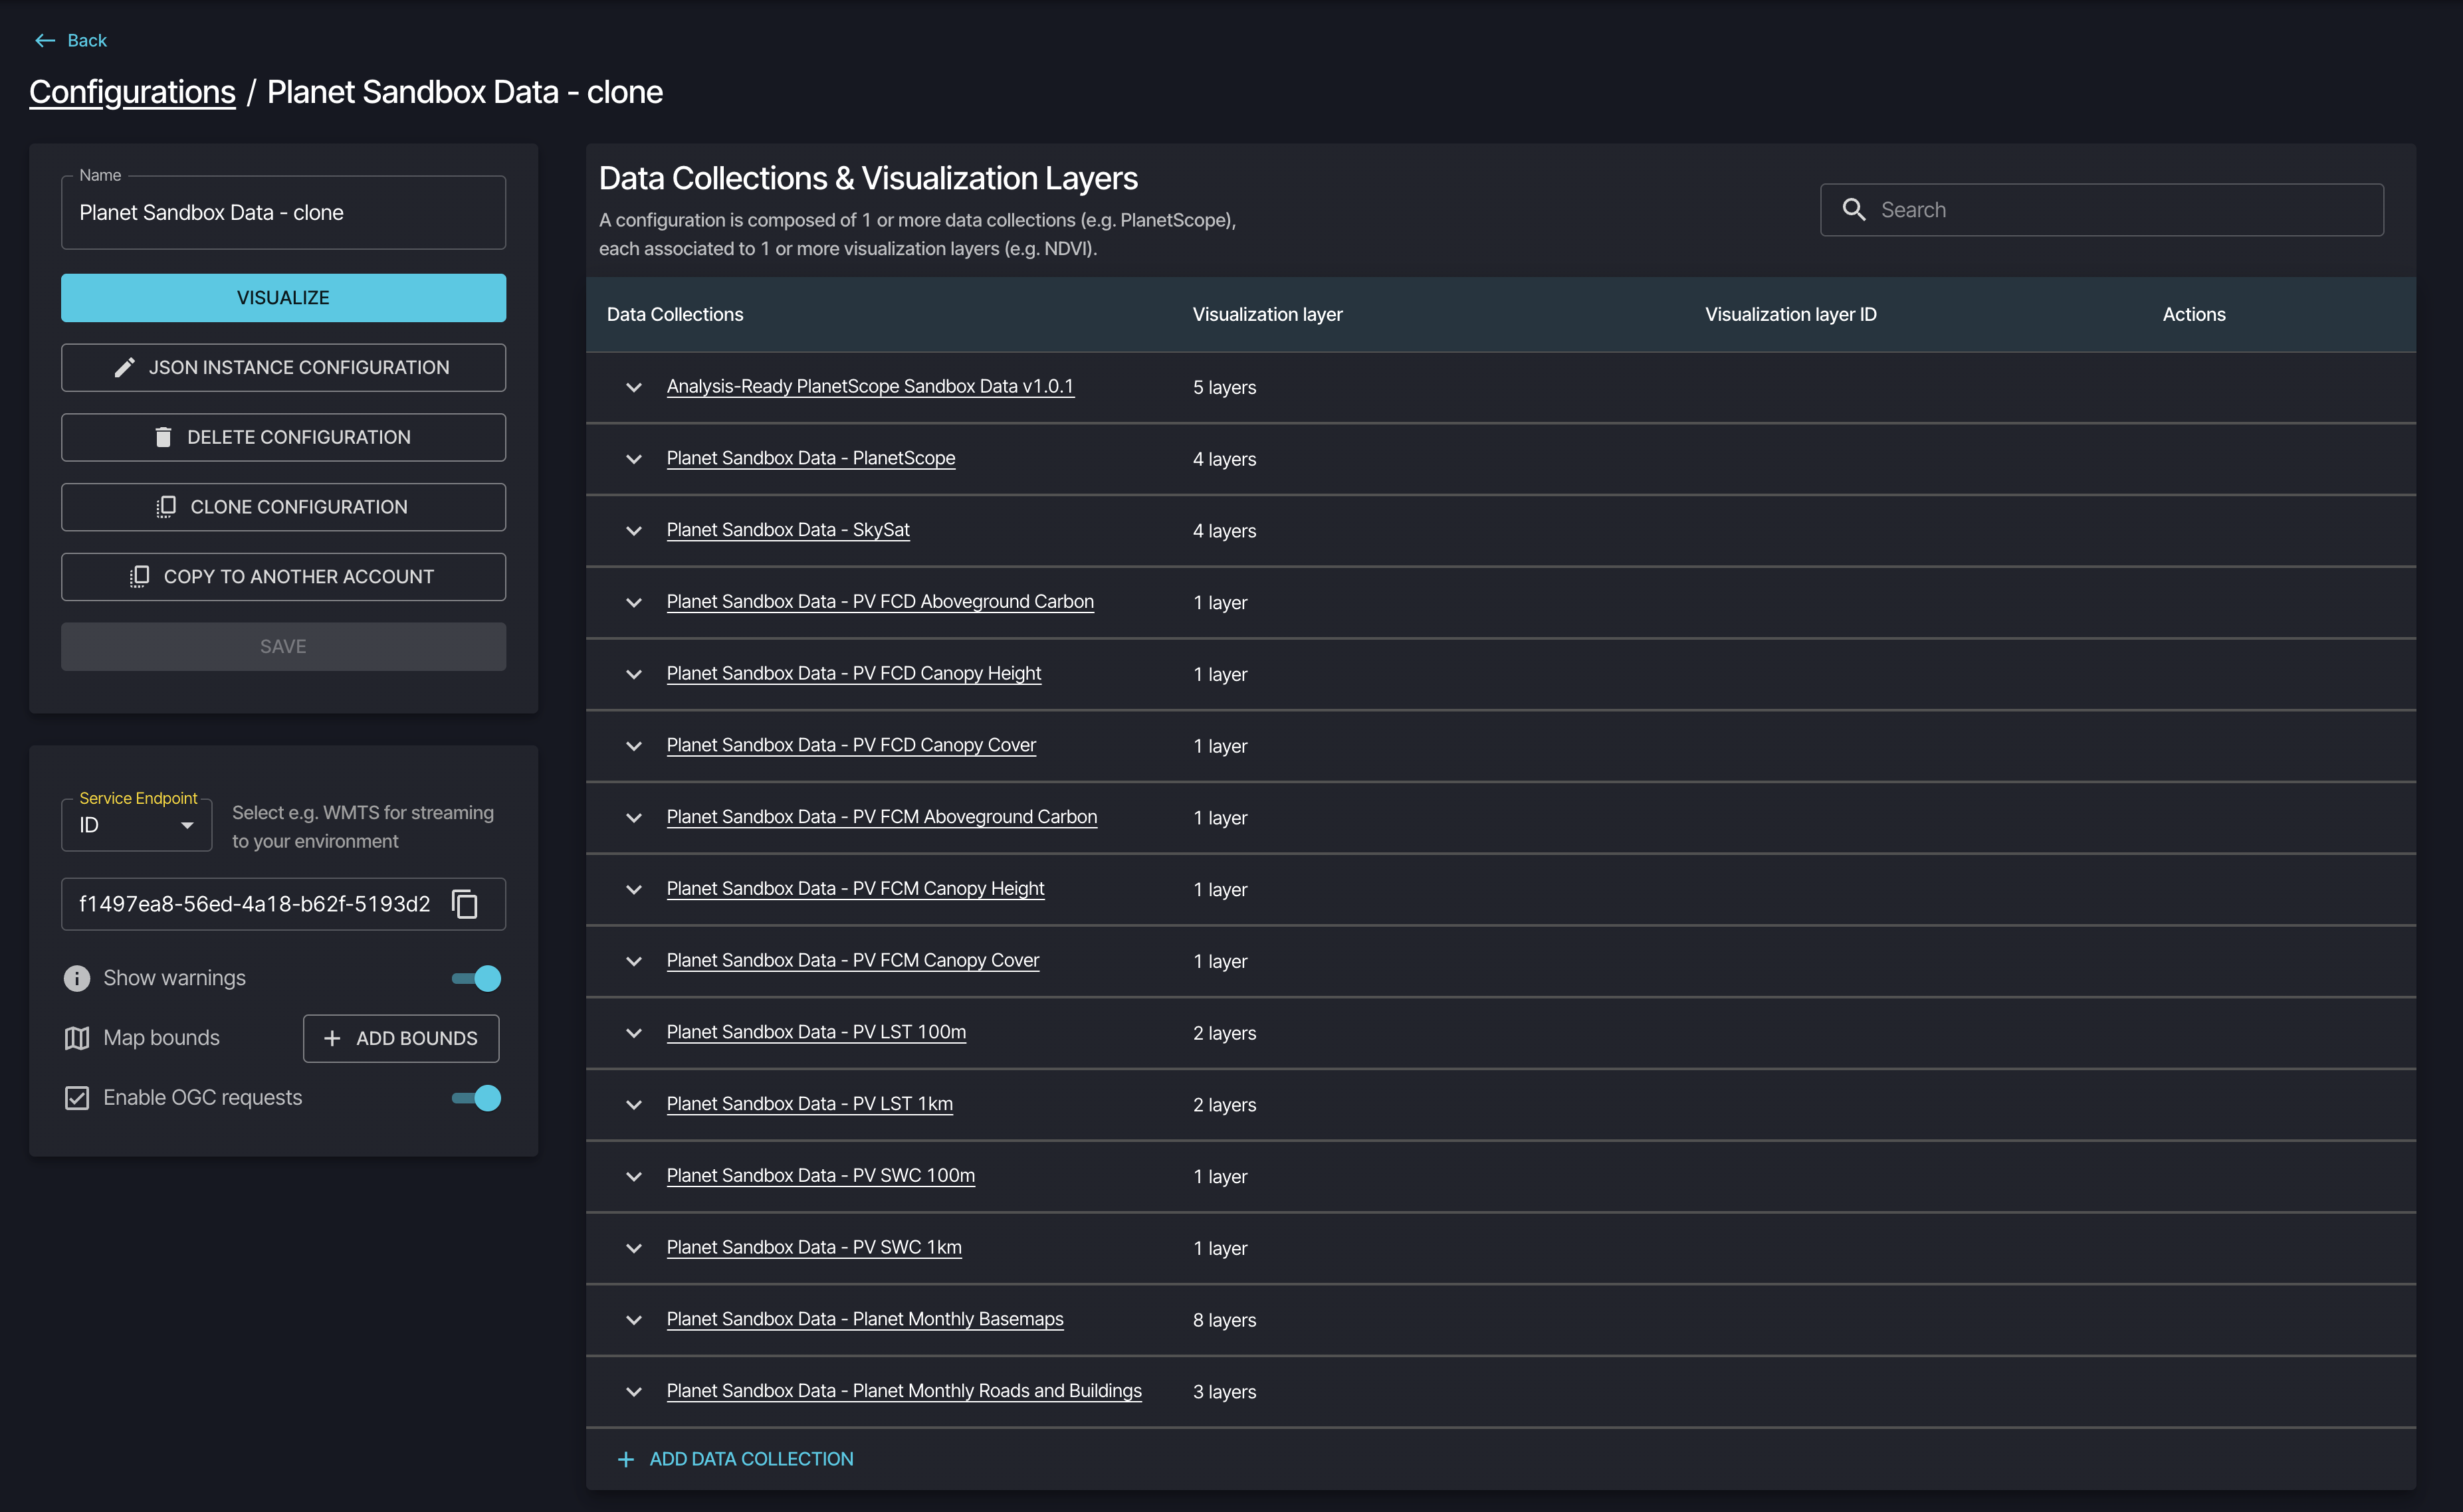Expand the Planet Sandbox Data - SkySat row
2463x1512 pixels.
tap(633, 531)
